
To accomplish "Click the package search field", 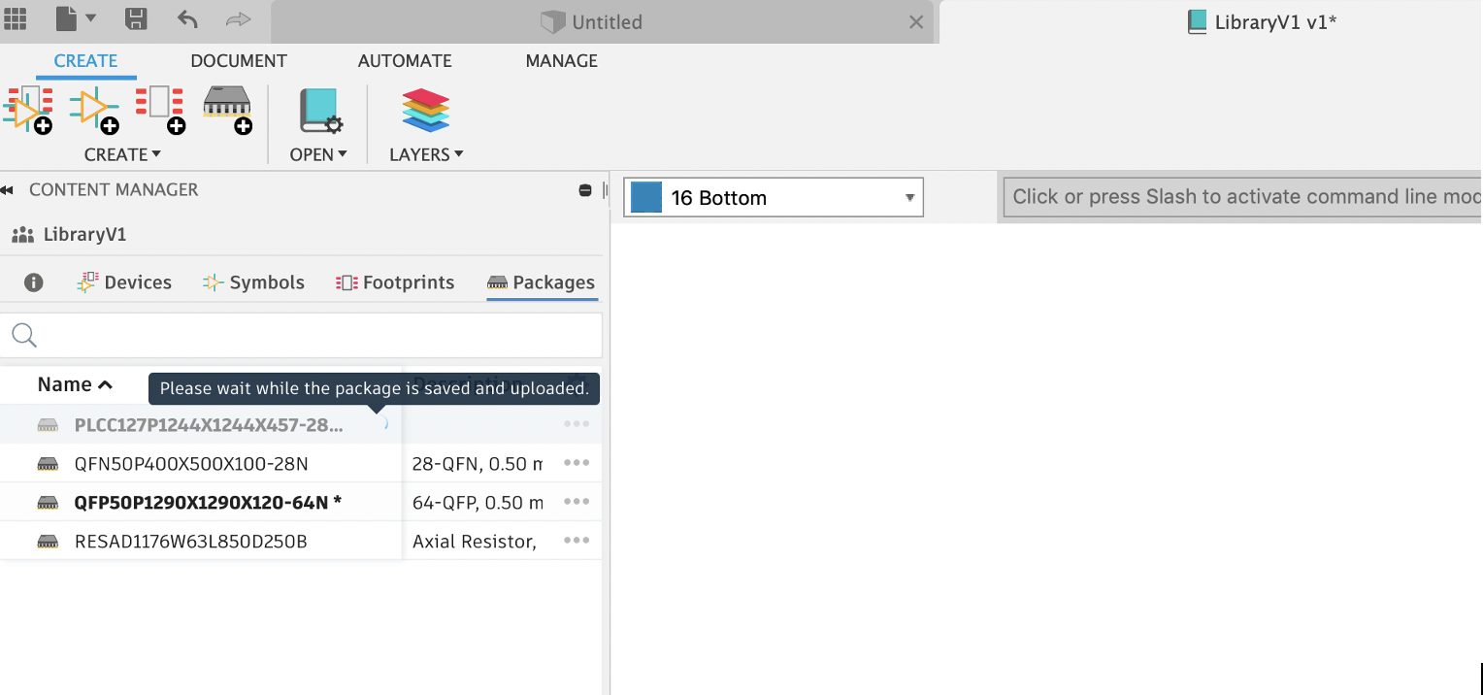I will coord(311,335).
